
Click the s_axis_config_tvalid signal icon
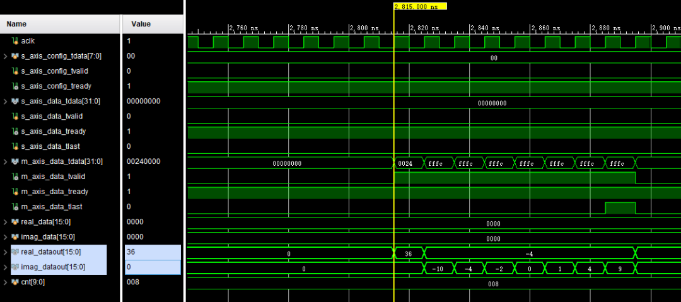click(x=15, y=71)
